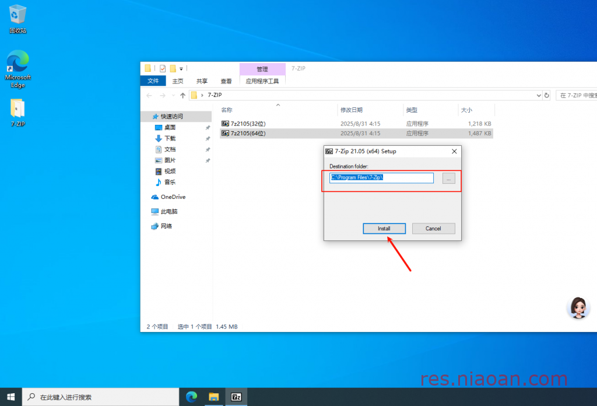Open the Quick Access Toolbar customize dropdown

point(181,68)
